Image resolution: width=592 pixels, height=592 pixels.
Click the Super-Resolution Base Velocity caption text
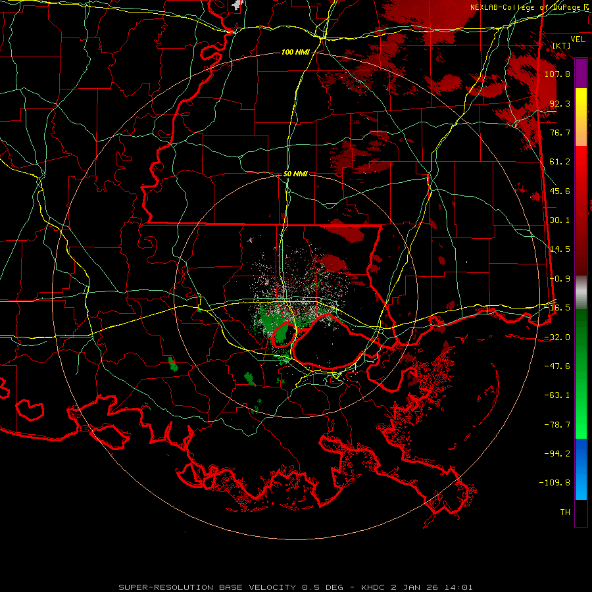295,587
